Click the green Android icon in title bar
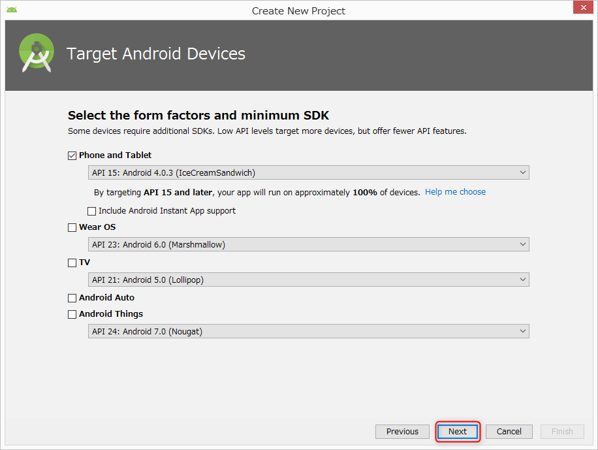 [12, 10]
